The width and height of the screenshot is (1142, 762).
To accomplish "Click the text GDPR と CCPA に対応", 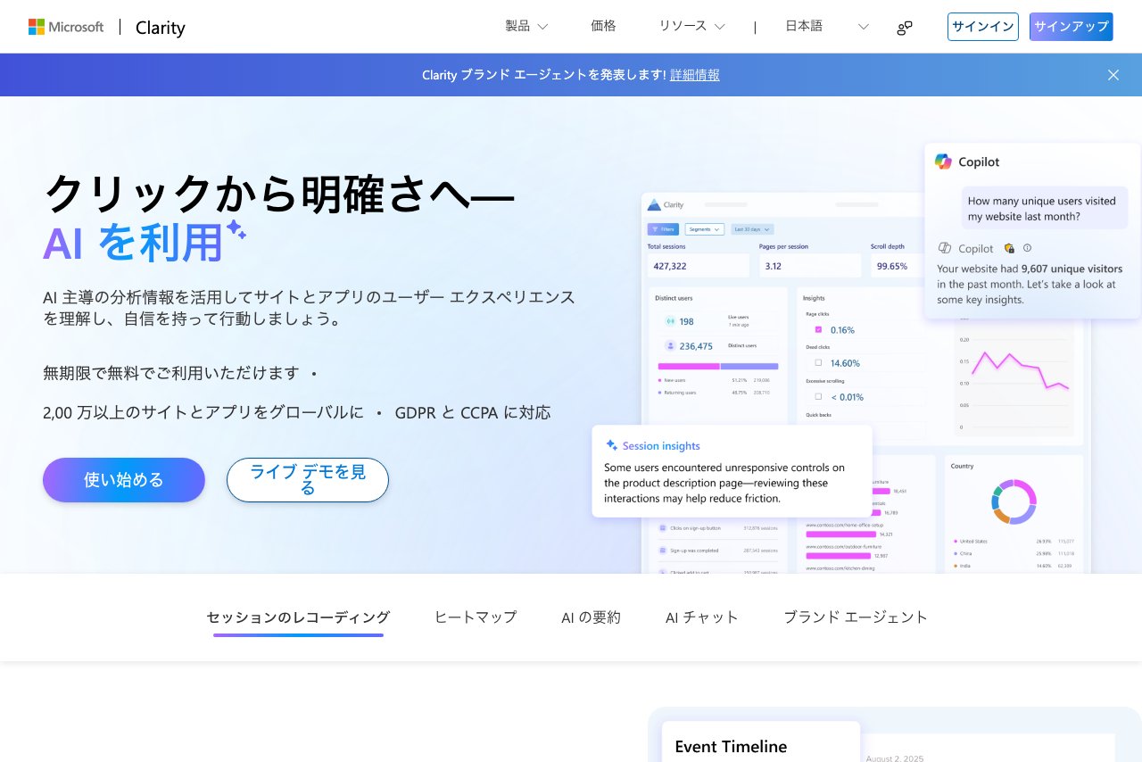I will 473,412.
